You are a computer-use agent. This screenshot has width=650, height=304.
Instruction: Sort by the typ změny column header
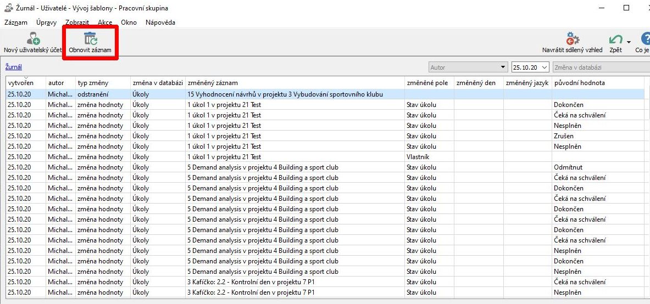(93, 83)
